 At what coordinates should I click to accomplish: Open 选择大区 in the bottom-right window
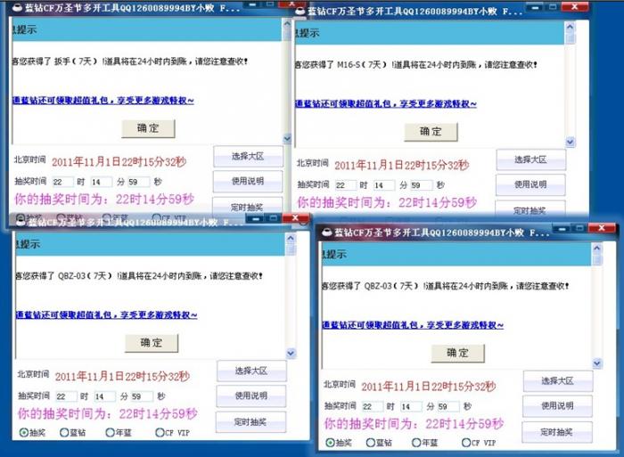click(557, 380)
